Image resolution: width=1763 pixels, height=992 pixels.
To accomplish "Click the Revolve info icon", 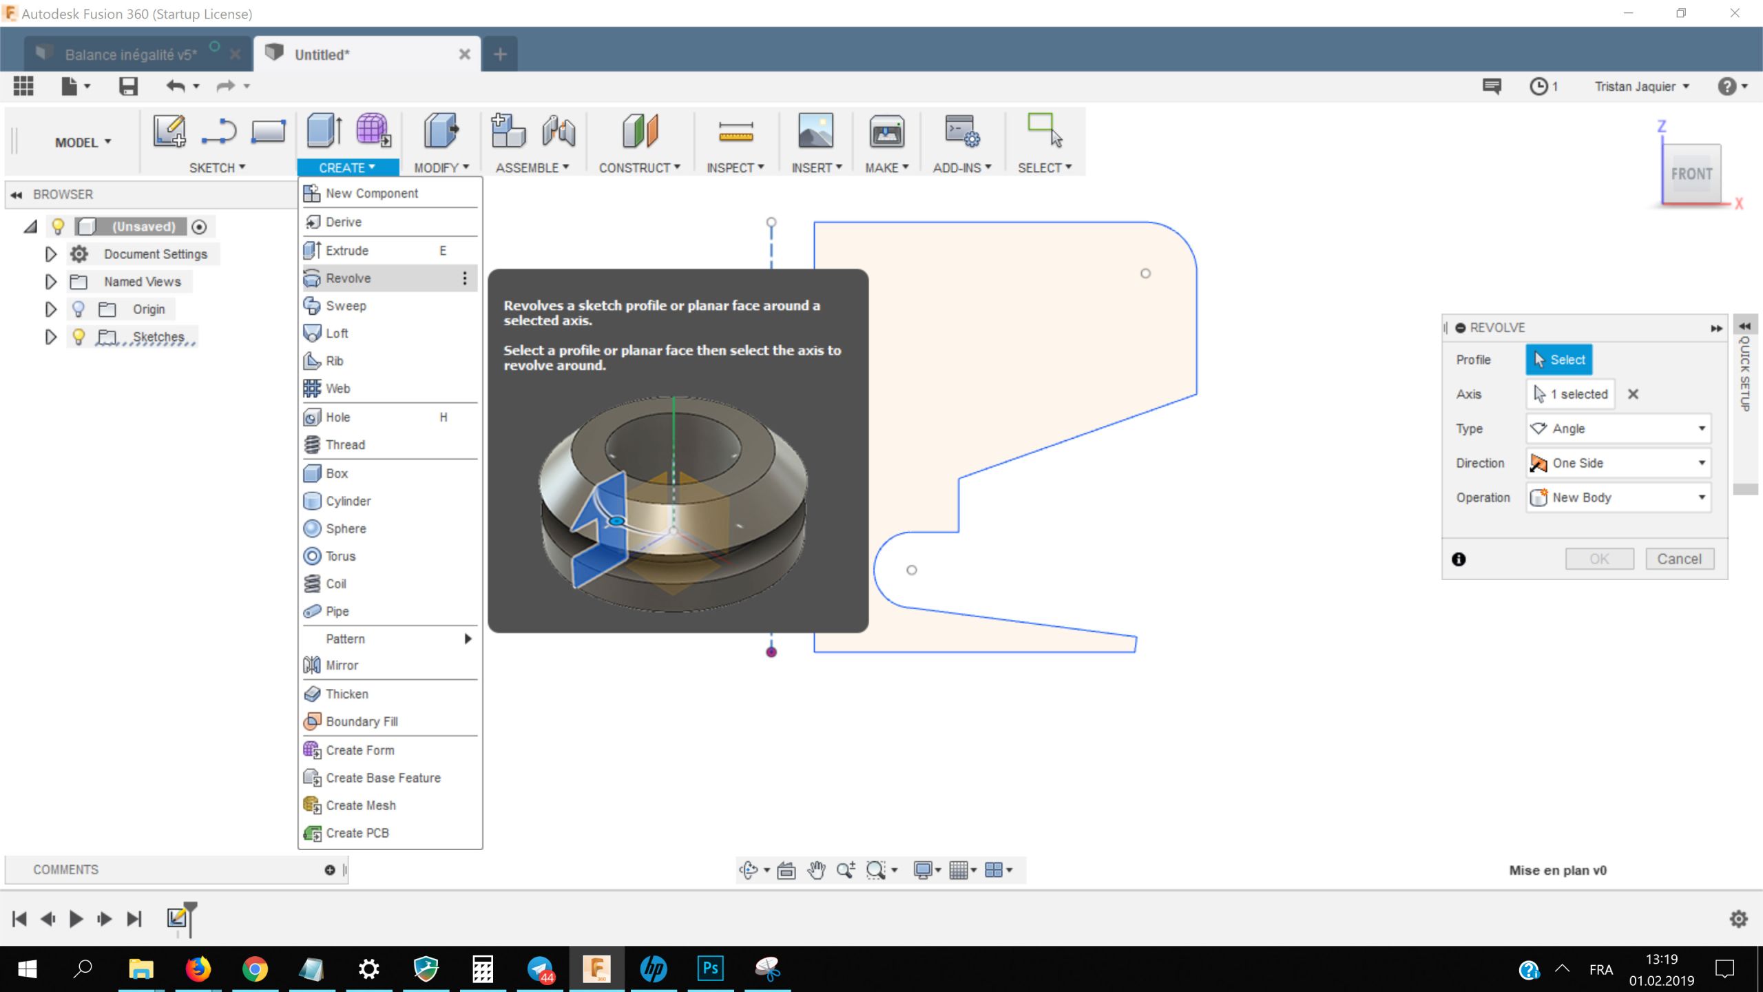I will point(1459,559).
